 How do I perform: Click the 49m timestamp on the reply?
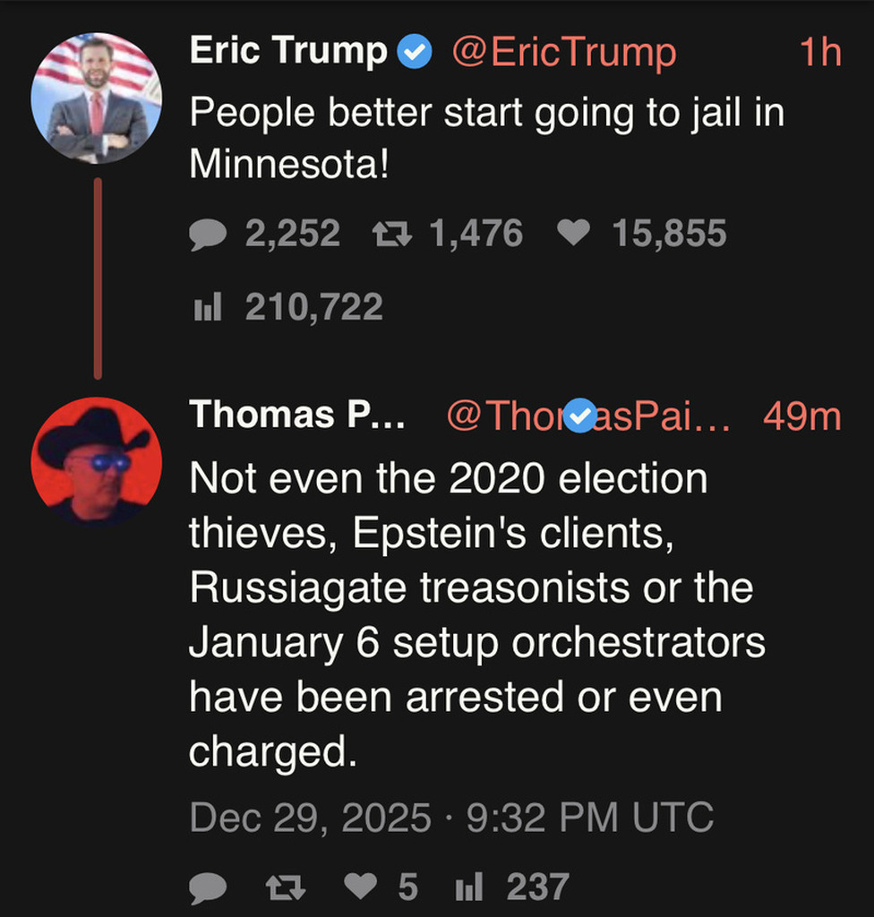801,416
